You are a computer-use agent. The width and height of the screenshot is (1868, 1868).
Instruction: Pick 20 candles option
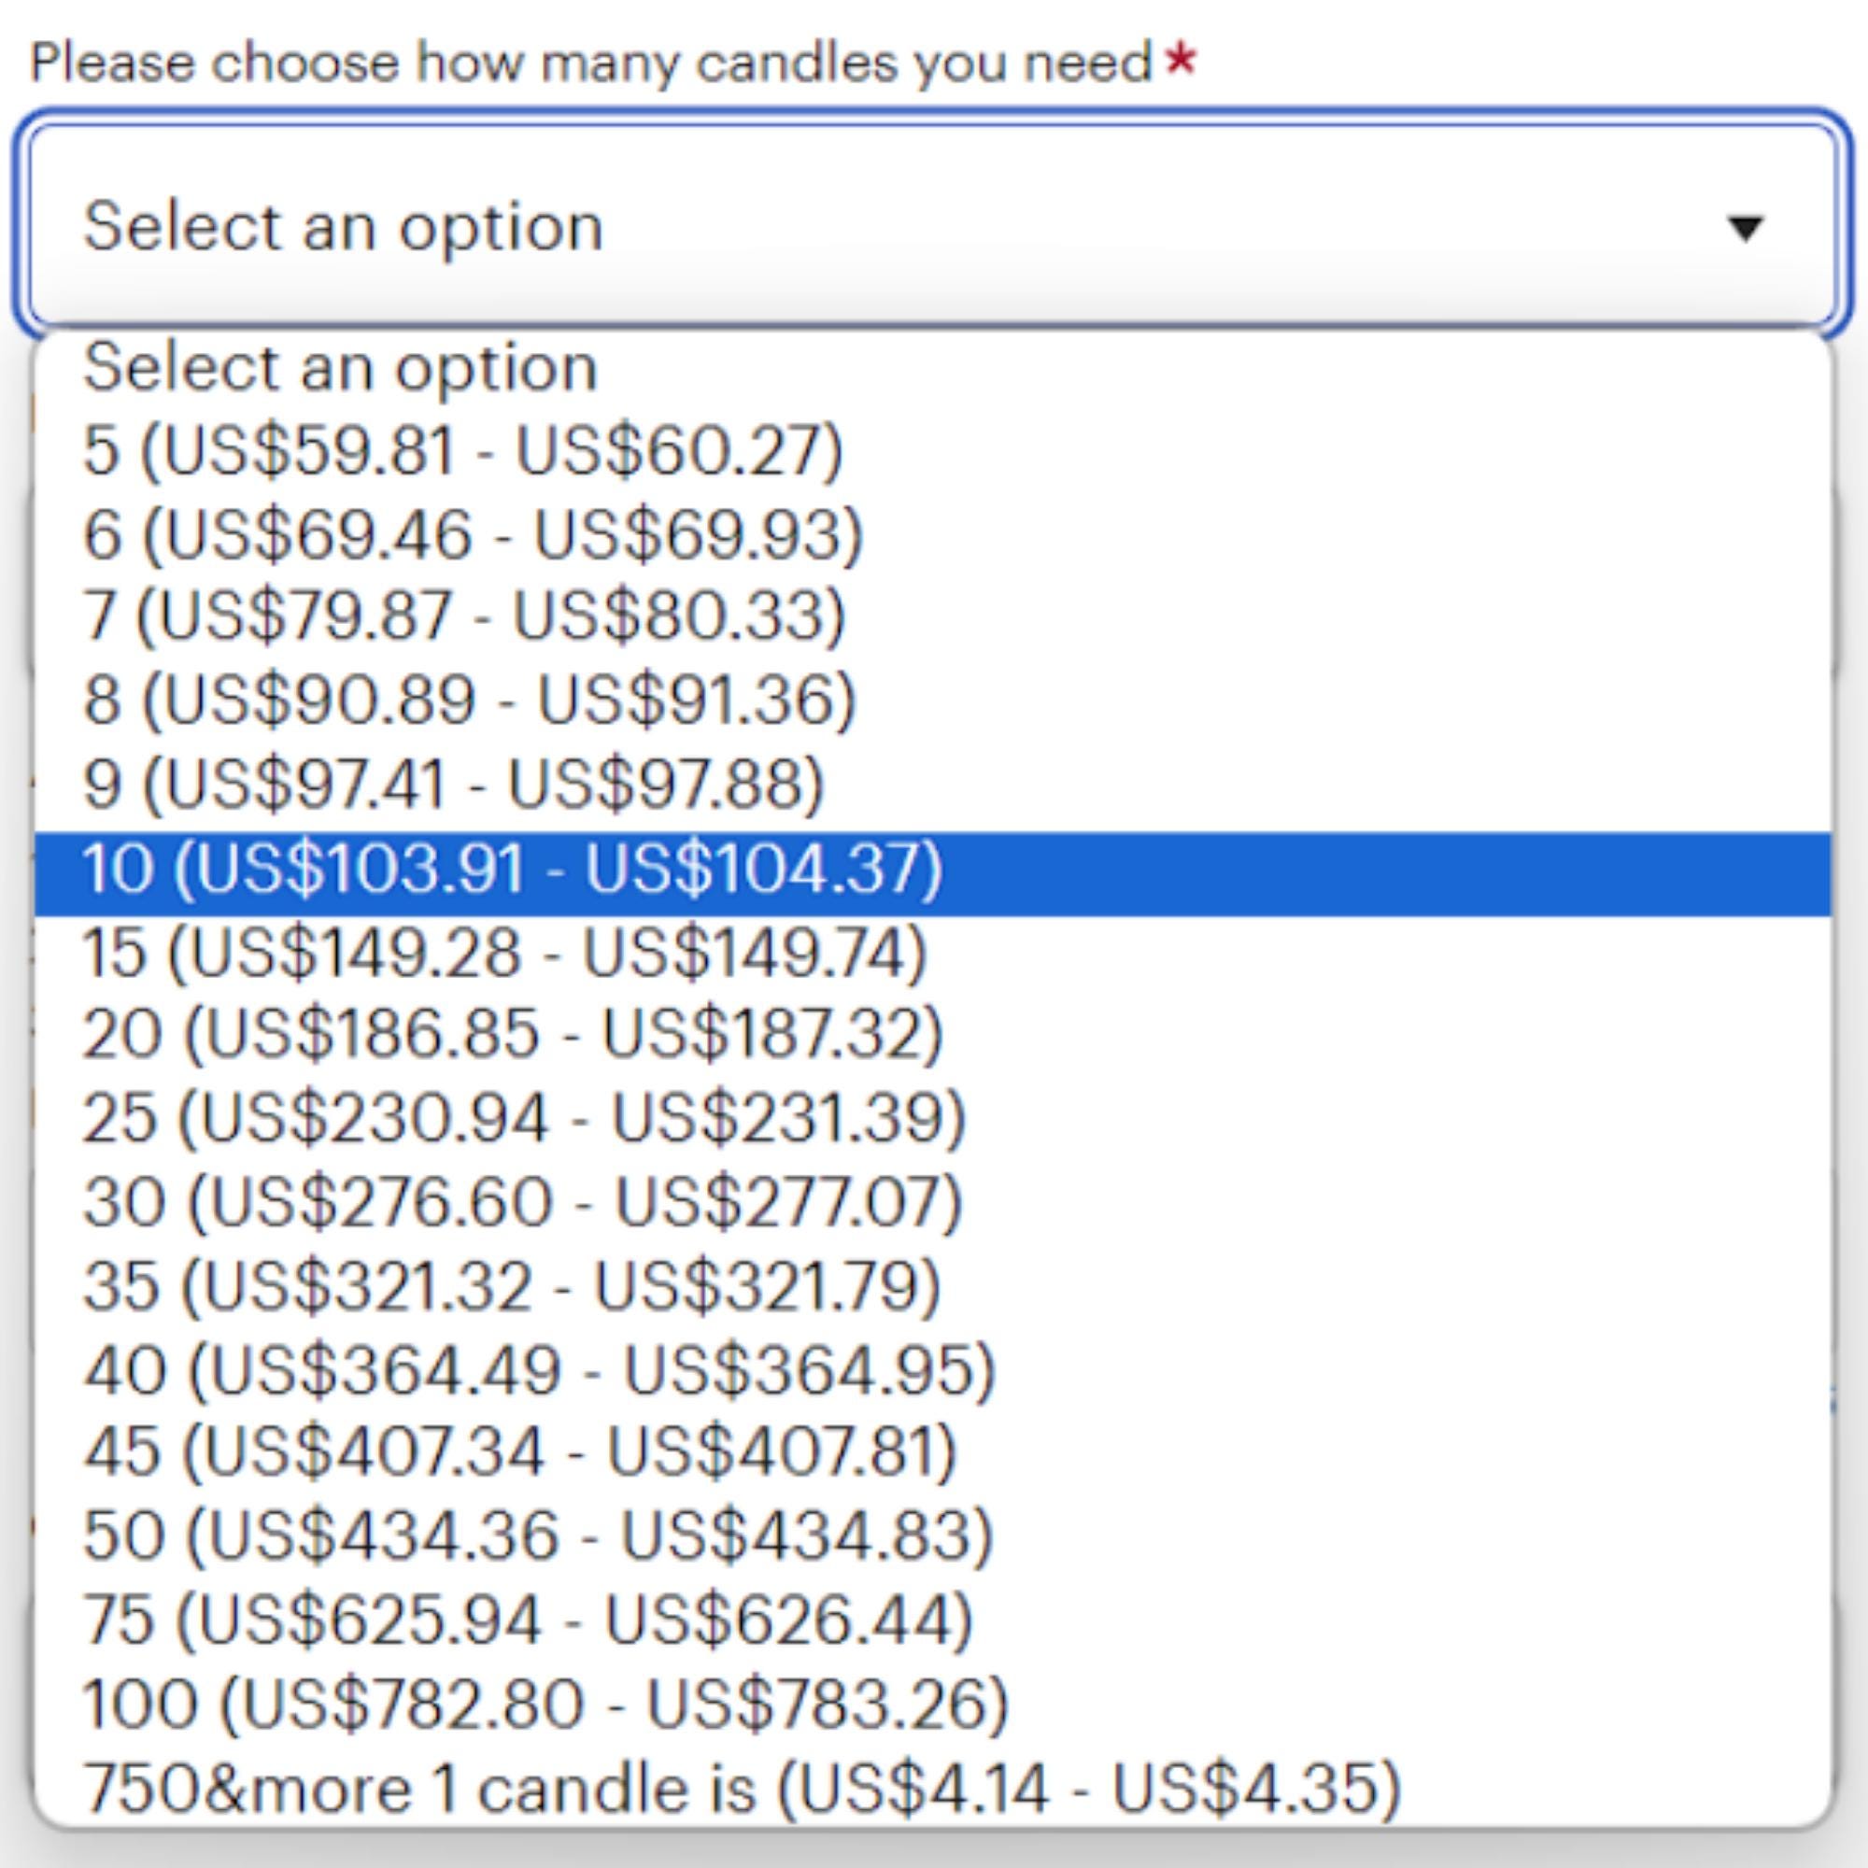(x=513, y=1034)
